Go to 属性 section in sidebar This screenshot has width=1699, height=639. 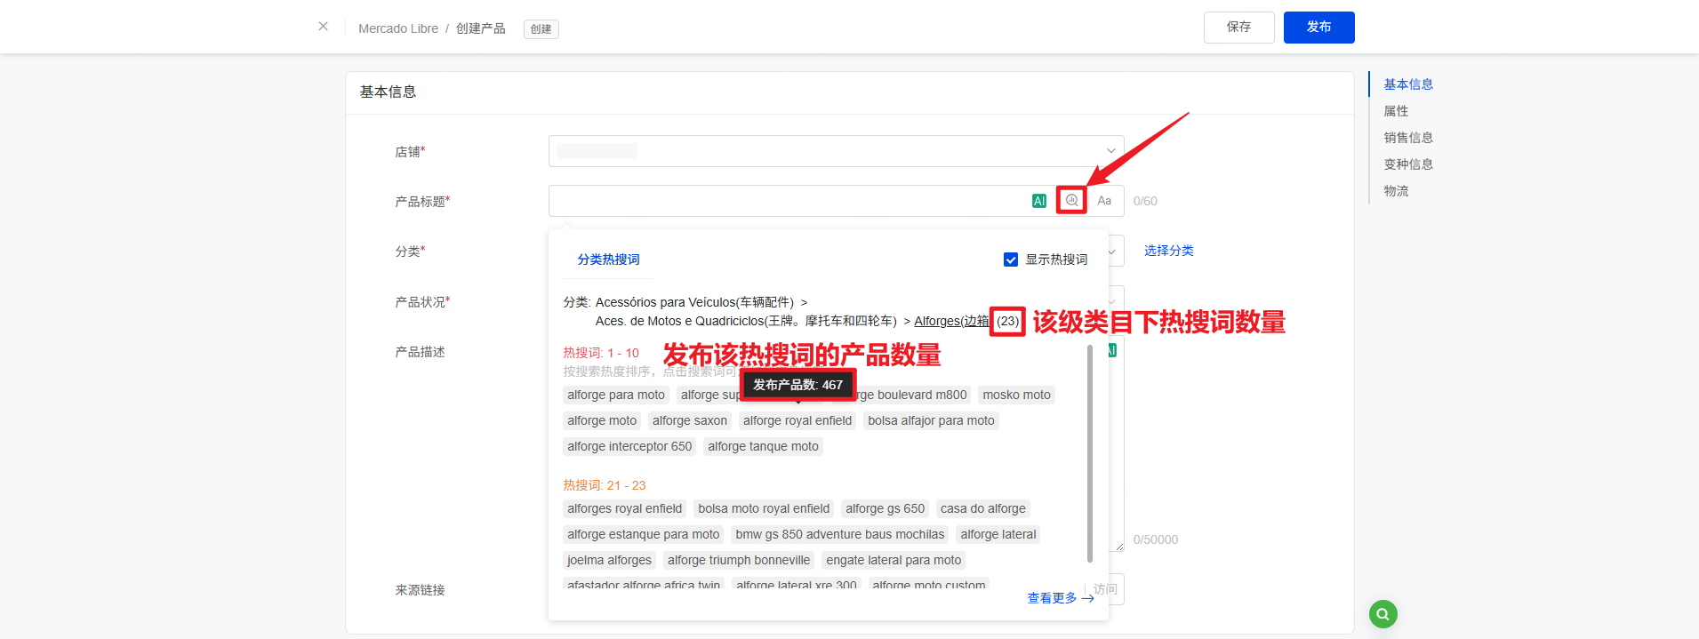pyautogui.click(x=1396, y=111)
